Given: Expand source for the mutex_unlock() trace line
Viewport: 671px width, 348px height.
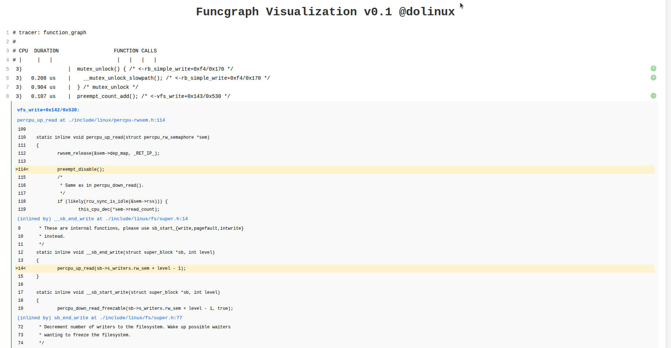Looking at the screenshot, I should point(653,68).
